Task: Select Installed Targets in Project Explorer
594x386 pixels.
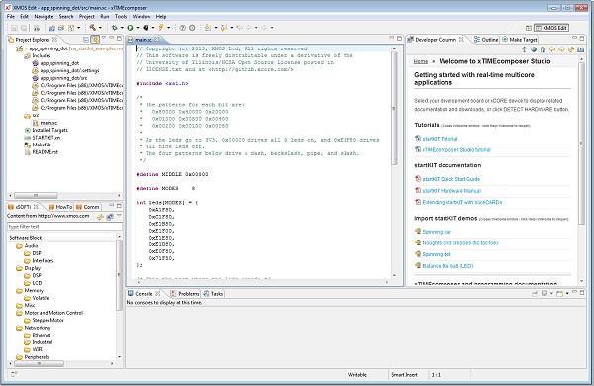Action: pos(50,130)
